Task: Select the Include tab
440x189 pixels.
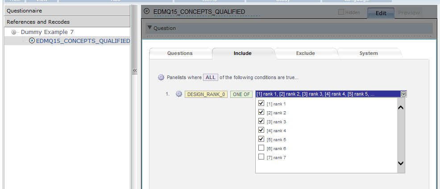Action: [x=242, y=53]
